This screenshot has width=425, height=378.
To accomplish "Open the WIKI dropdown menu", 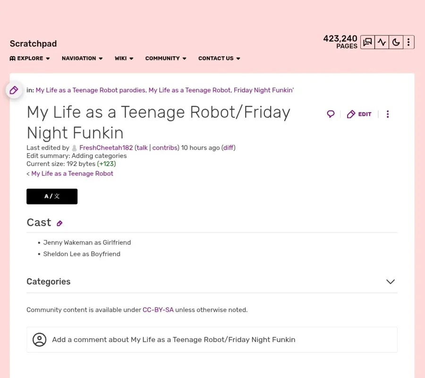I will pos(124,58).
